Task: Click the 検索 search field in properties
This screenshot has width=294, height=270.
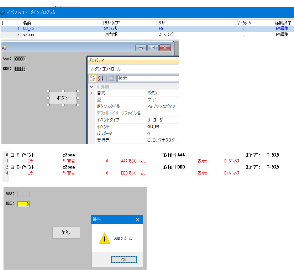Action: pyautogui.click(x=148, y=78)
